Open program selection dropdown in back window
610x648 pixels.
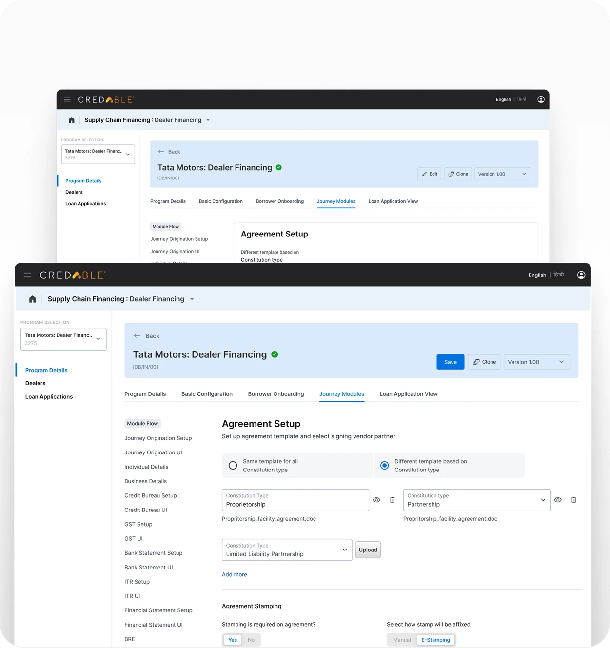click(98, 154)
